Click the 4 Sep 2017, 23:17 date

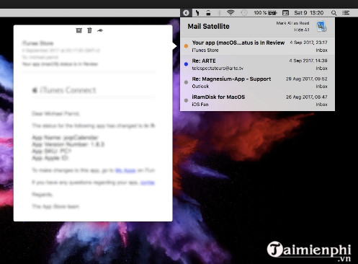click(308, 43)
